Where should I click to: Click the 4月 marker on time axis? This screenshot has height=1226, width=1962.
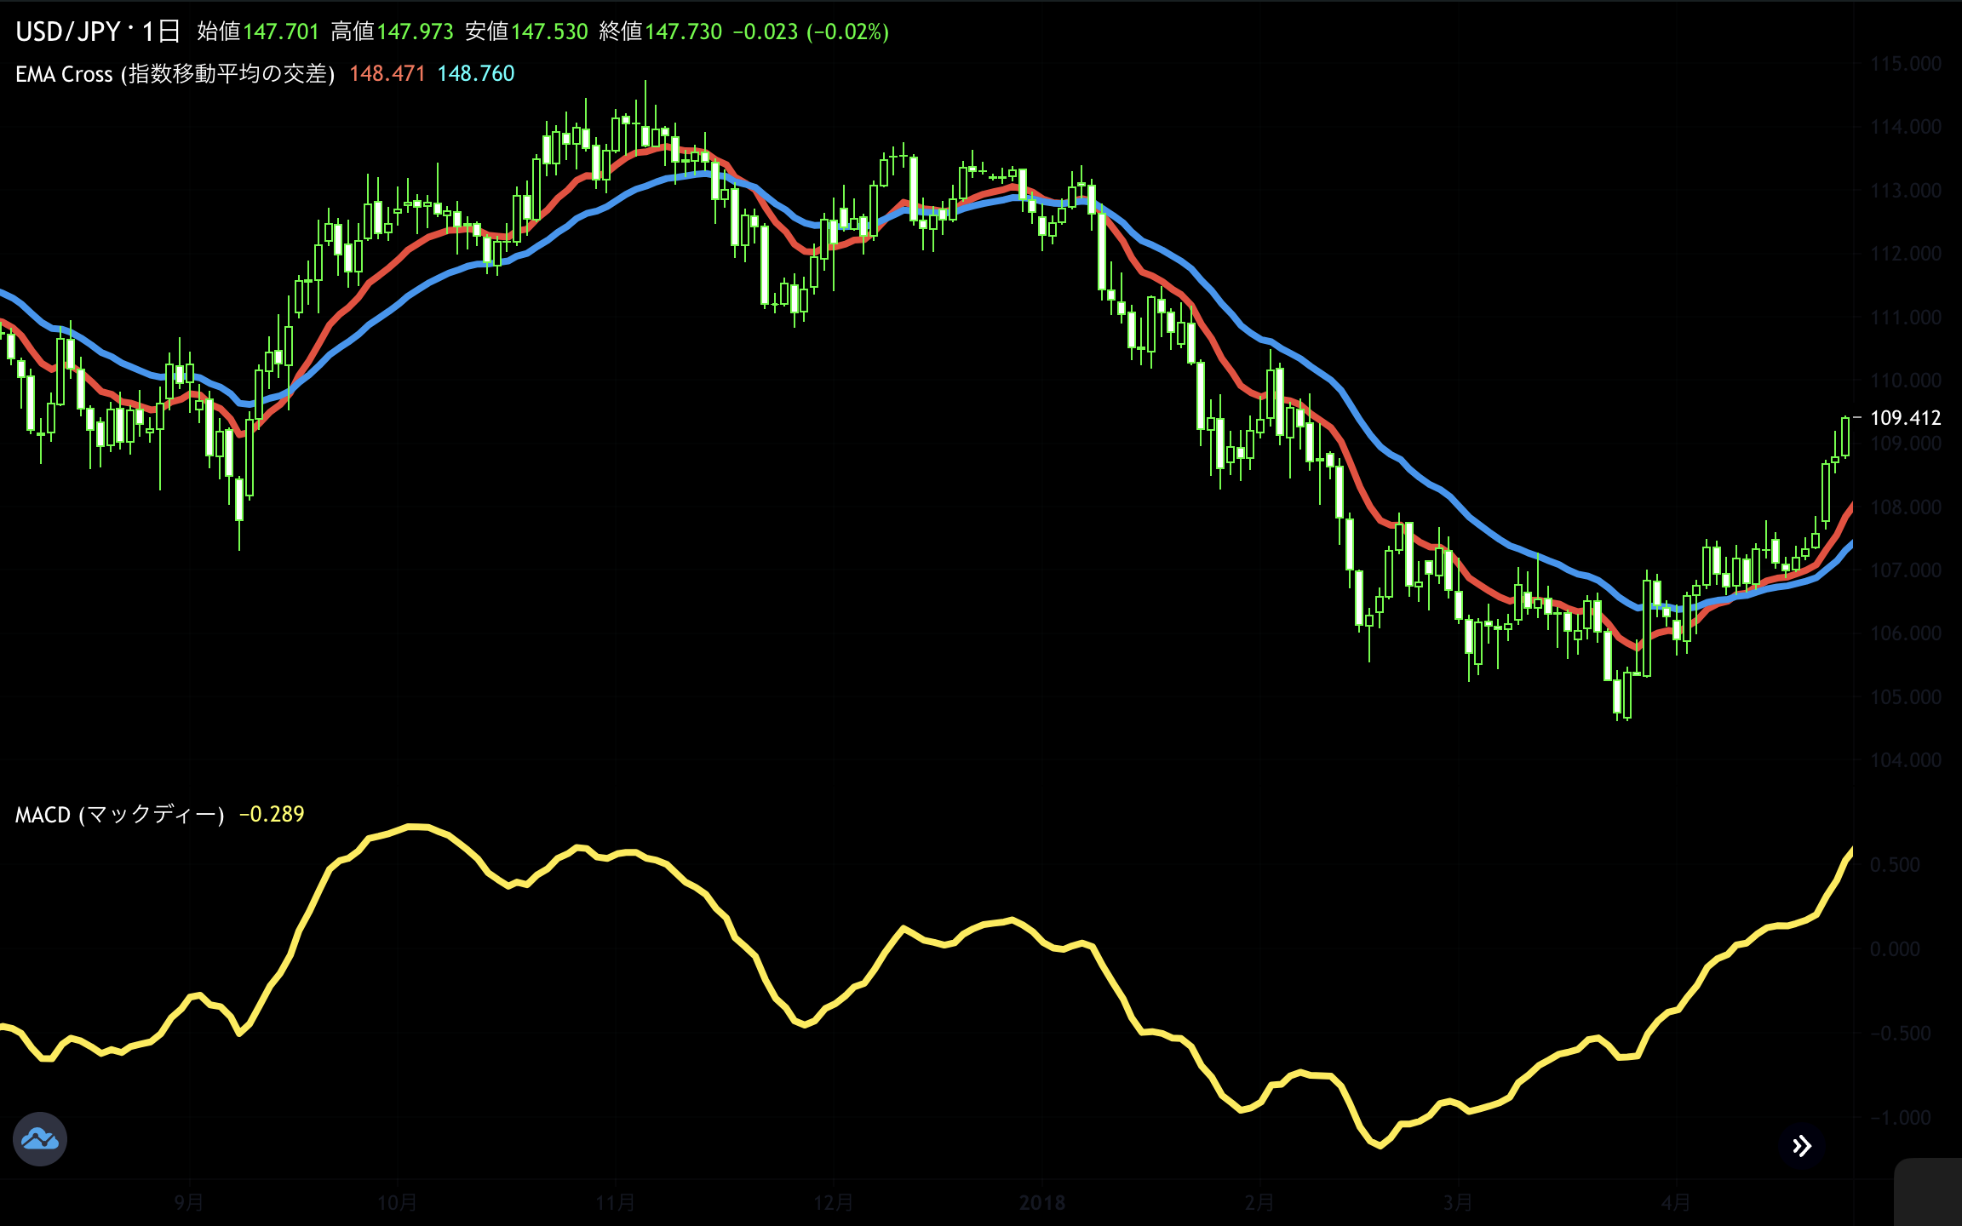click(x=1676, y=1203)
